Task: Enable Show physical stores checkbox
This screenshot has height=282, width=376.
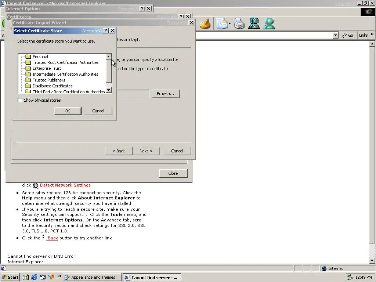Action: (x=20, y=100)
